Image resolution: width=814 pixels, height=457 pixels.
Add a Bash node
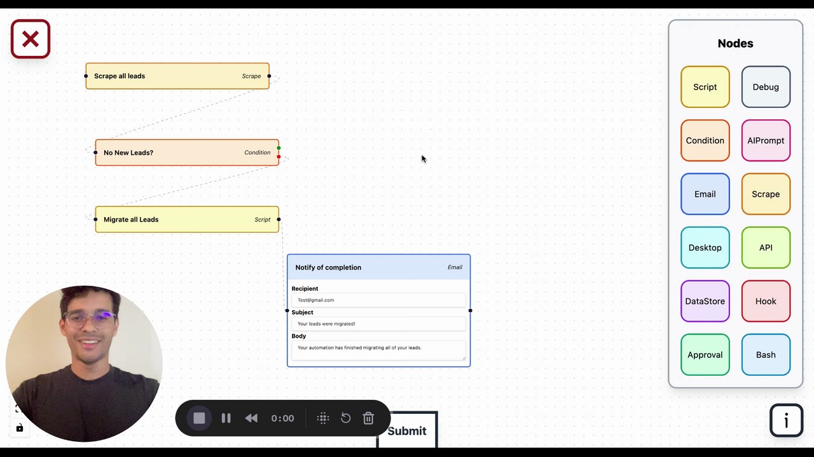[766, 355]
